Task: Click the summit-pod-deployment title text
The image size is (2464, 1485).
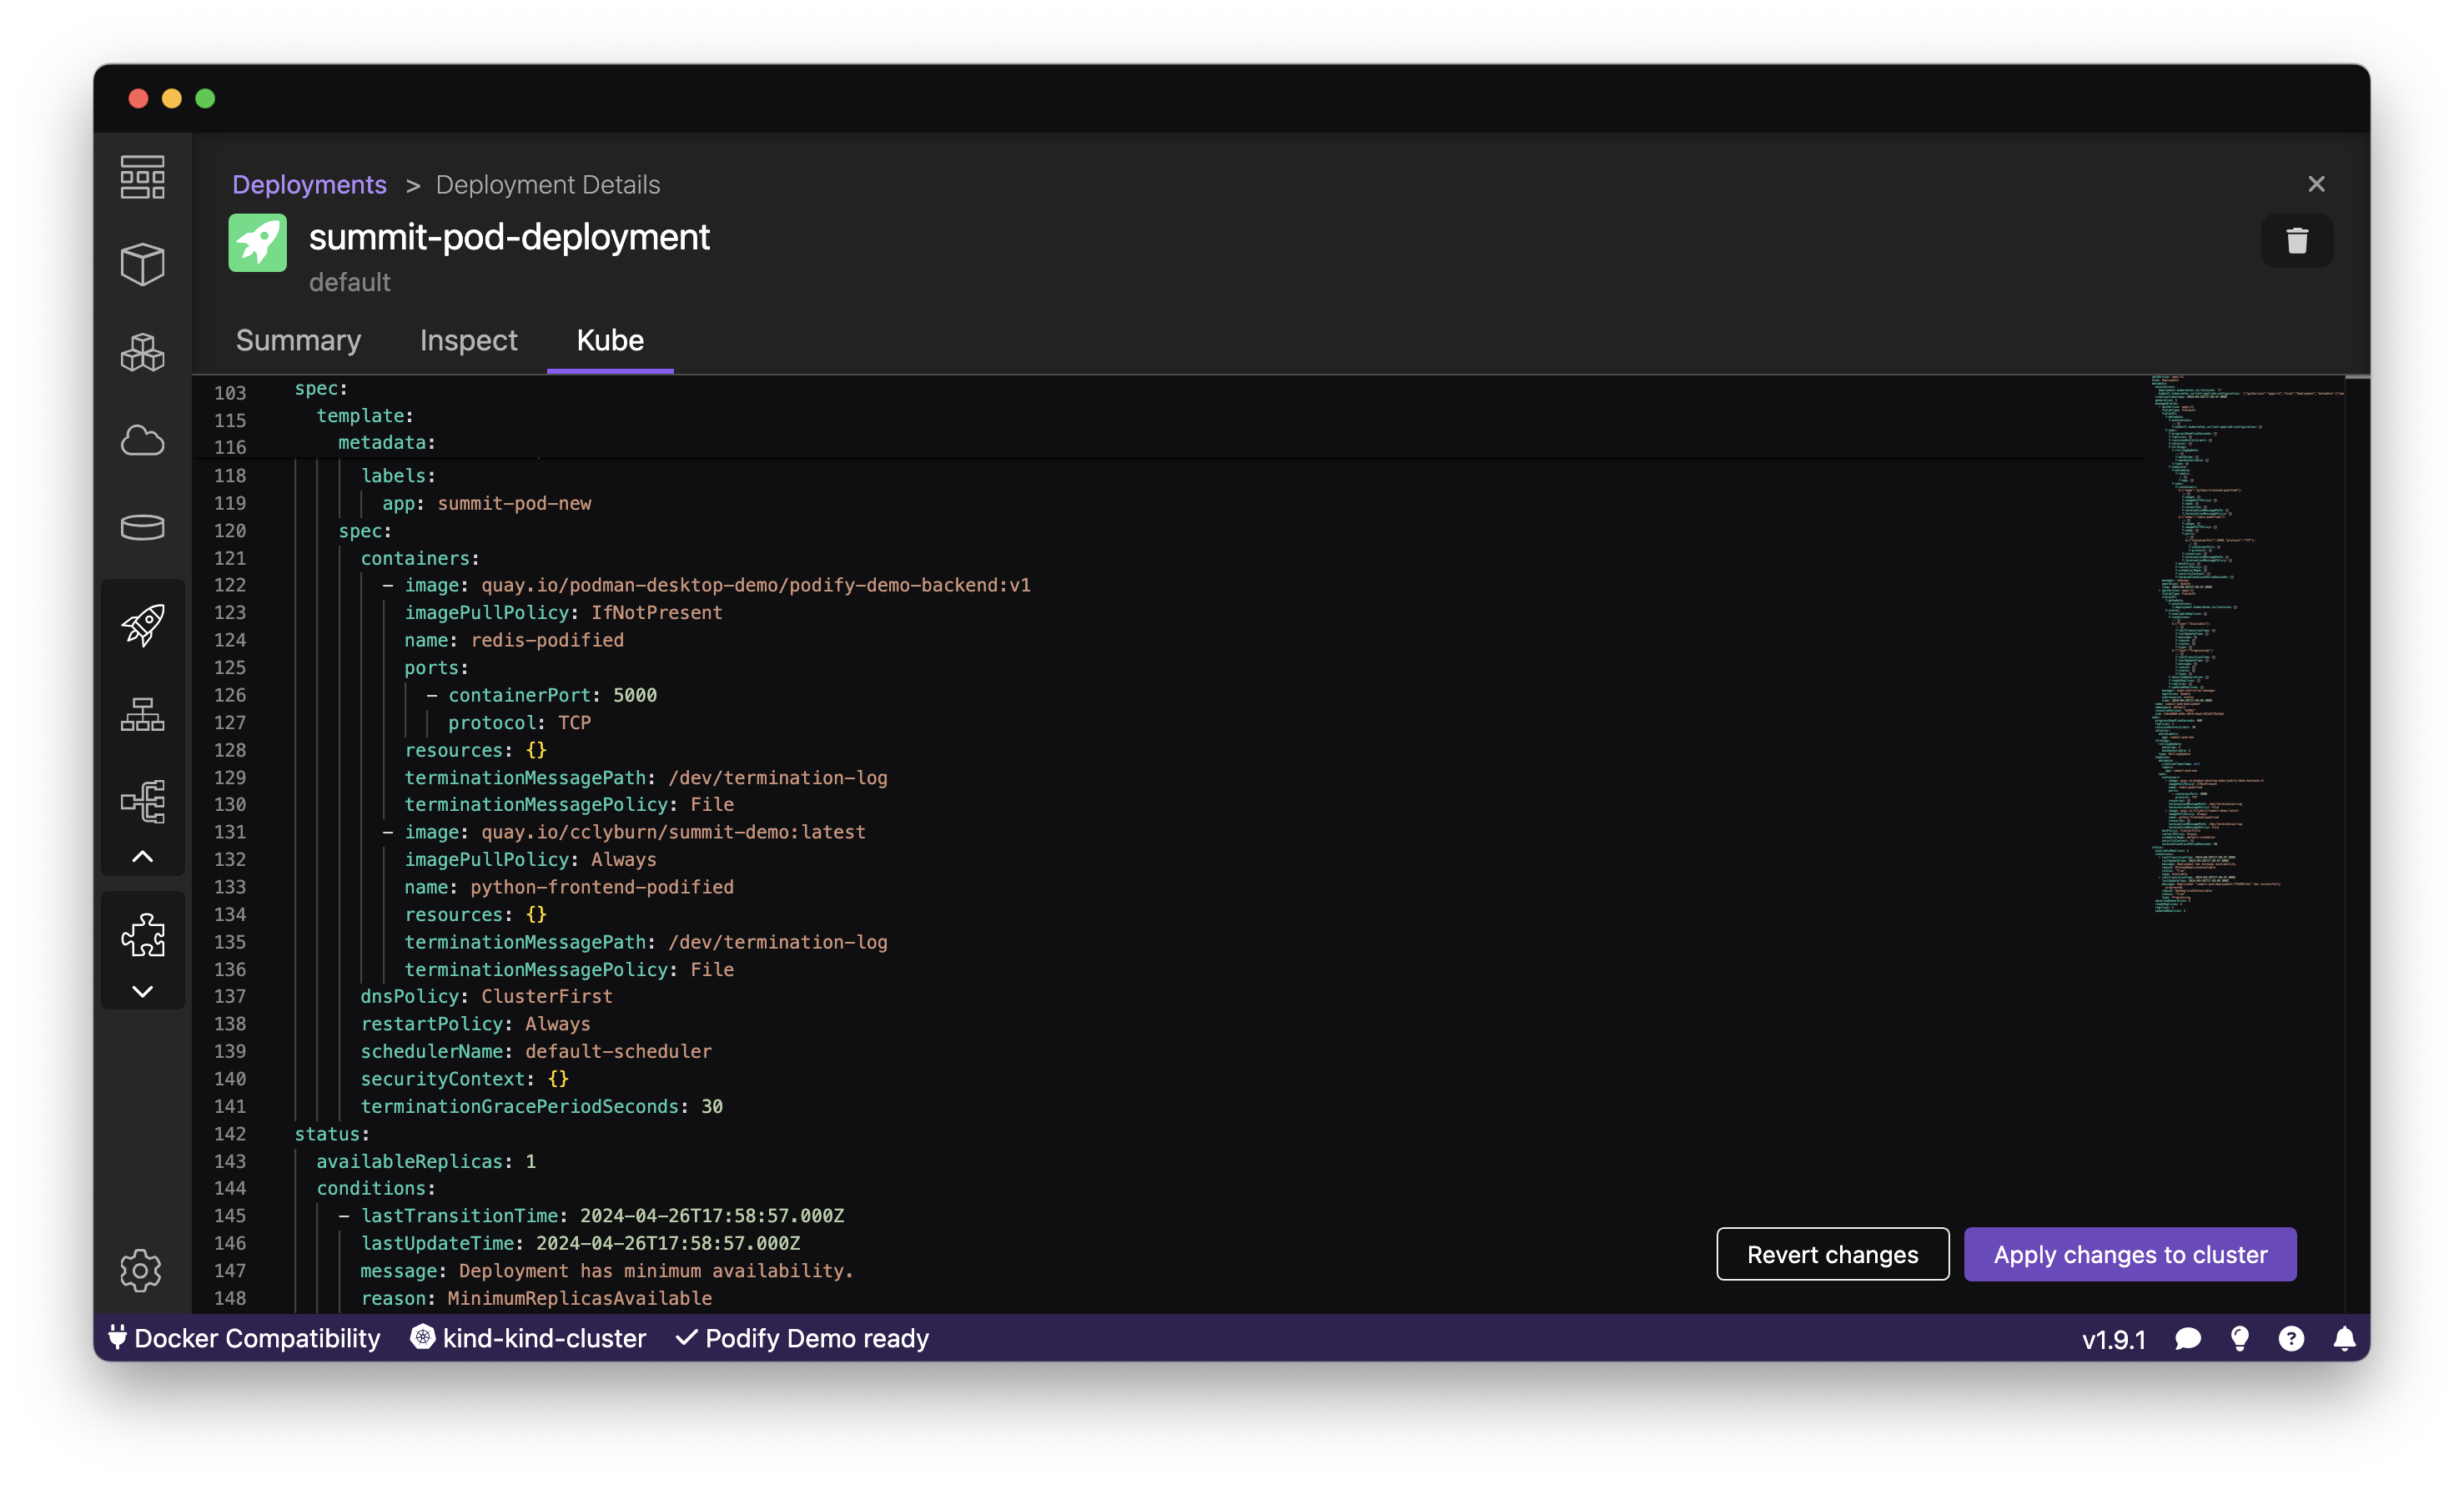Action: click(509, 237)
